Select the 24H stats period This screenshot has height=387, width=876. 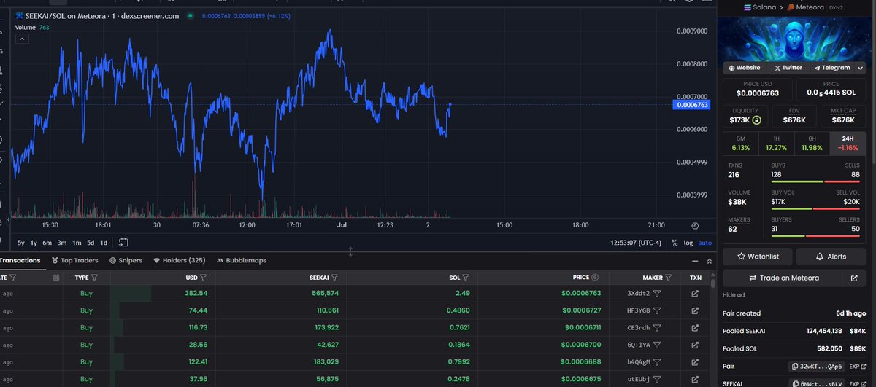point(848,143)
